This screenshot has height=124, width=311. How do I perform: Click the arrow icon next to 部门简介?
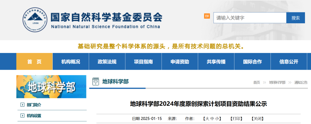tap(22, 105)
